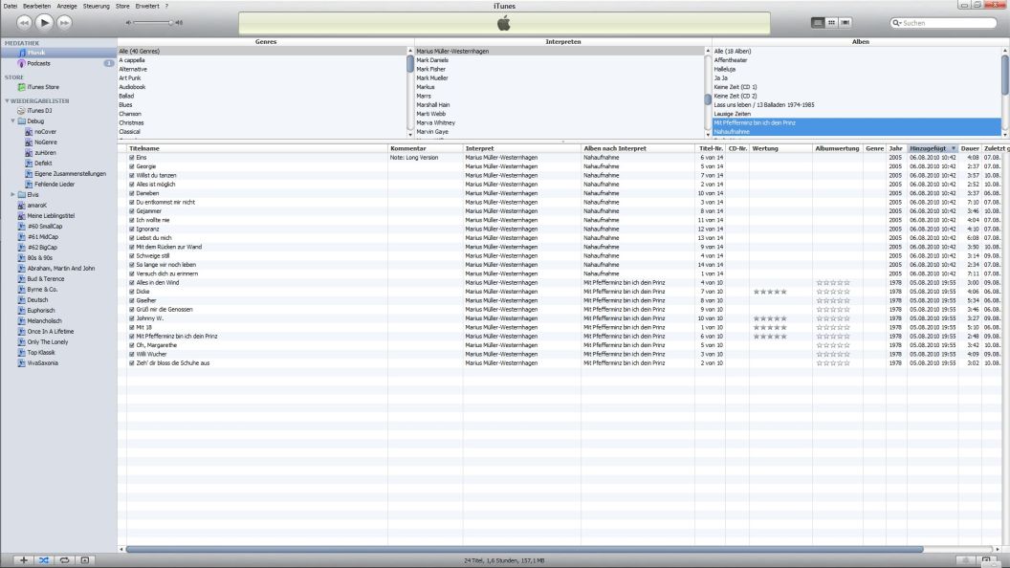Image resolution: width=1010 pixels, height=568 pixels.
Task: Switch to Cover Flow view
Action: pos(845,22)
